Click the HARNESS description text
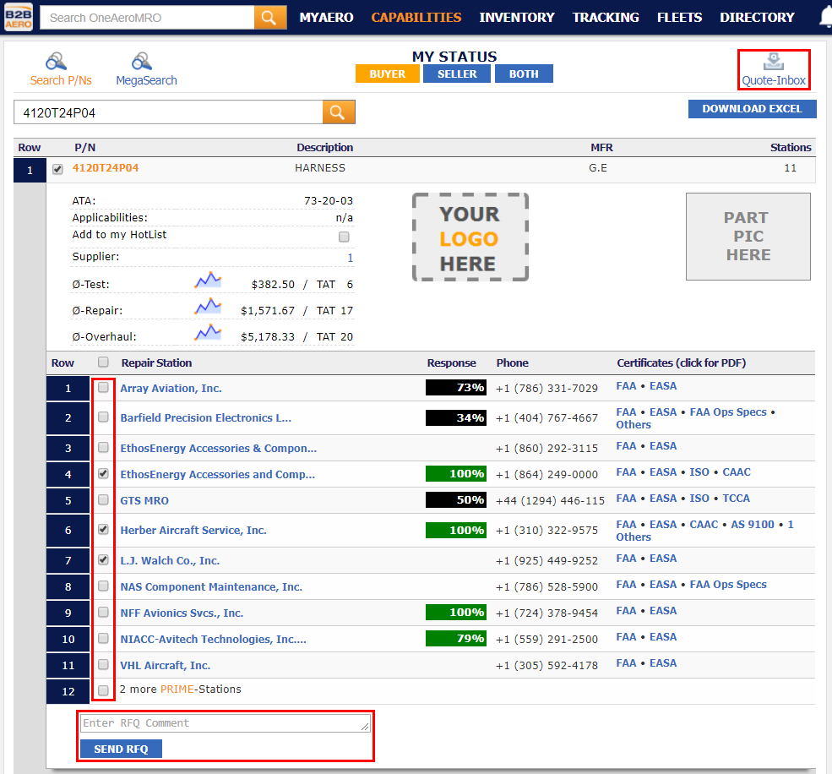The height and width of the screenshot is (774, 832). click(x=320, y=168)
